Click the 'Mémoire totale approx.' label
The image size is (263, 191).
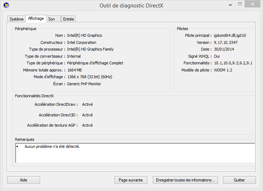[x=44, y=70]
